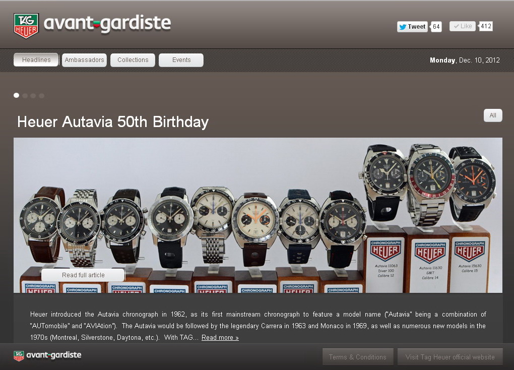Click the Facebook Like button
Image resolution: width=514 pixels, height=370 pixels.
click(463, 26)
